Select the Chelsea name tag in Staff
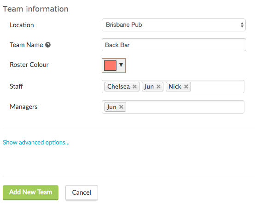 click(x=118, y=86)
